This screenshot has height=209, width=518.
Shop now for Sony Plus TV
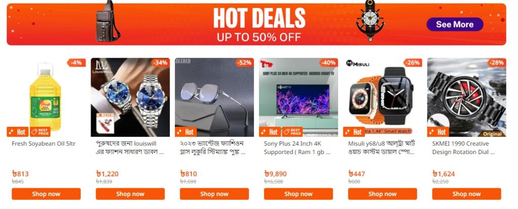pyautogui.click(x=298, y=194)
